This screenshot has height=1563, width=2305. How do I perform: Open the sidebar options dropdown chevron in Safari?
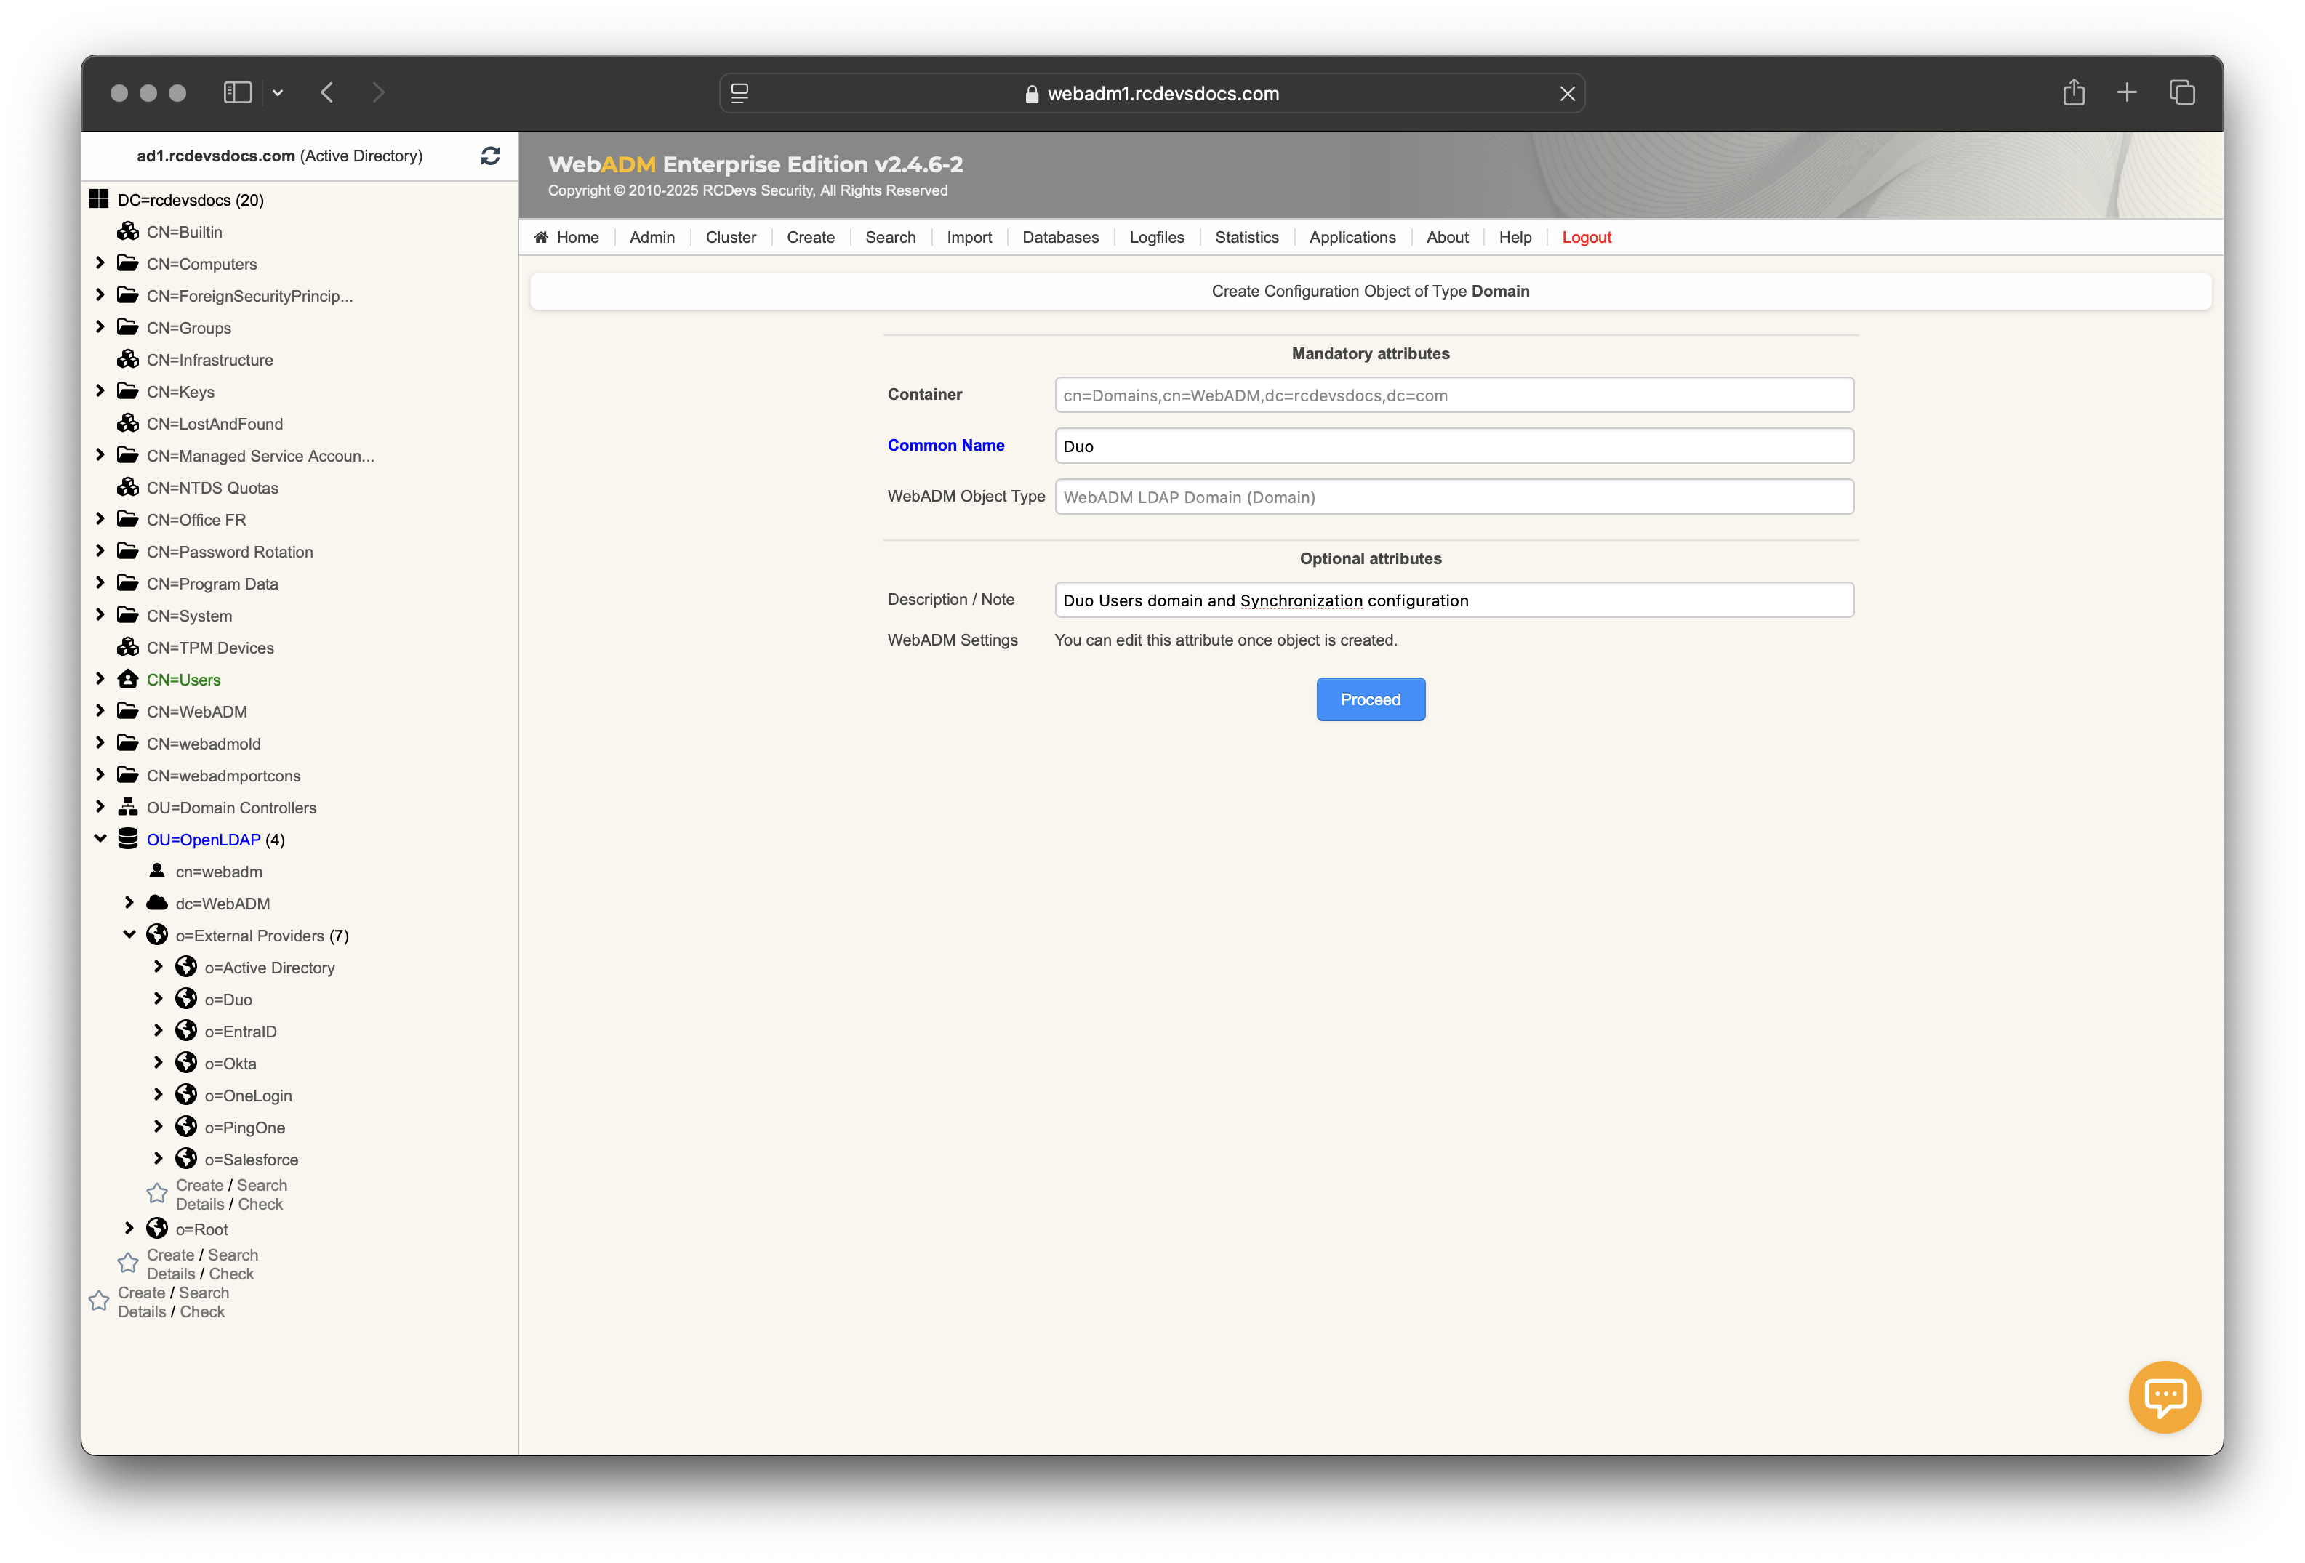click(x=278, y=92)
